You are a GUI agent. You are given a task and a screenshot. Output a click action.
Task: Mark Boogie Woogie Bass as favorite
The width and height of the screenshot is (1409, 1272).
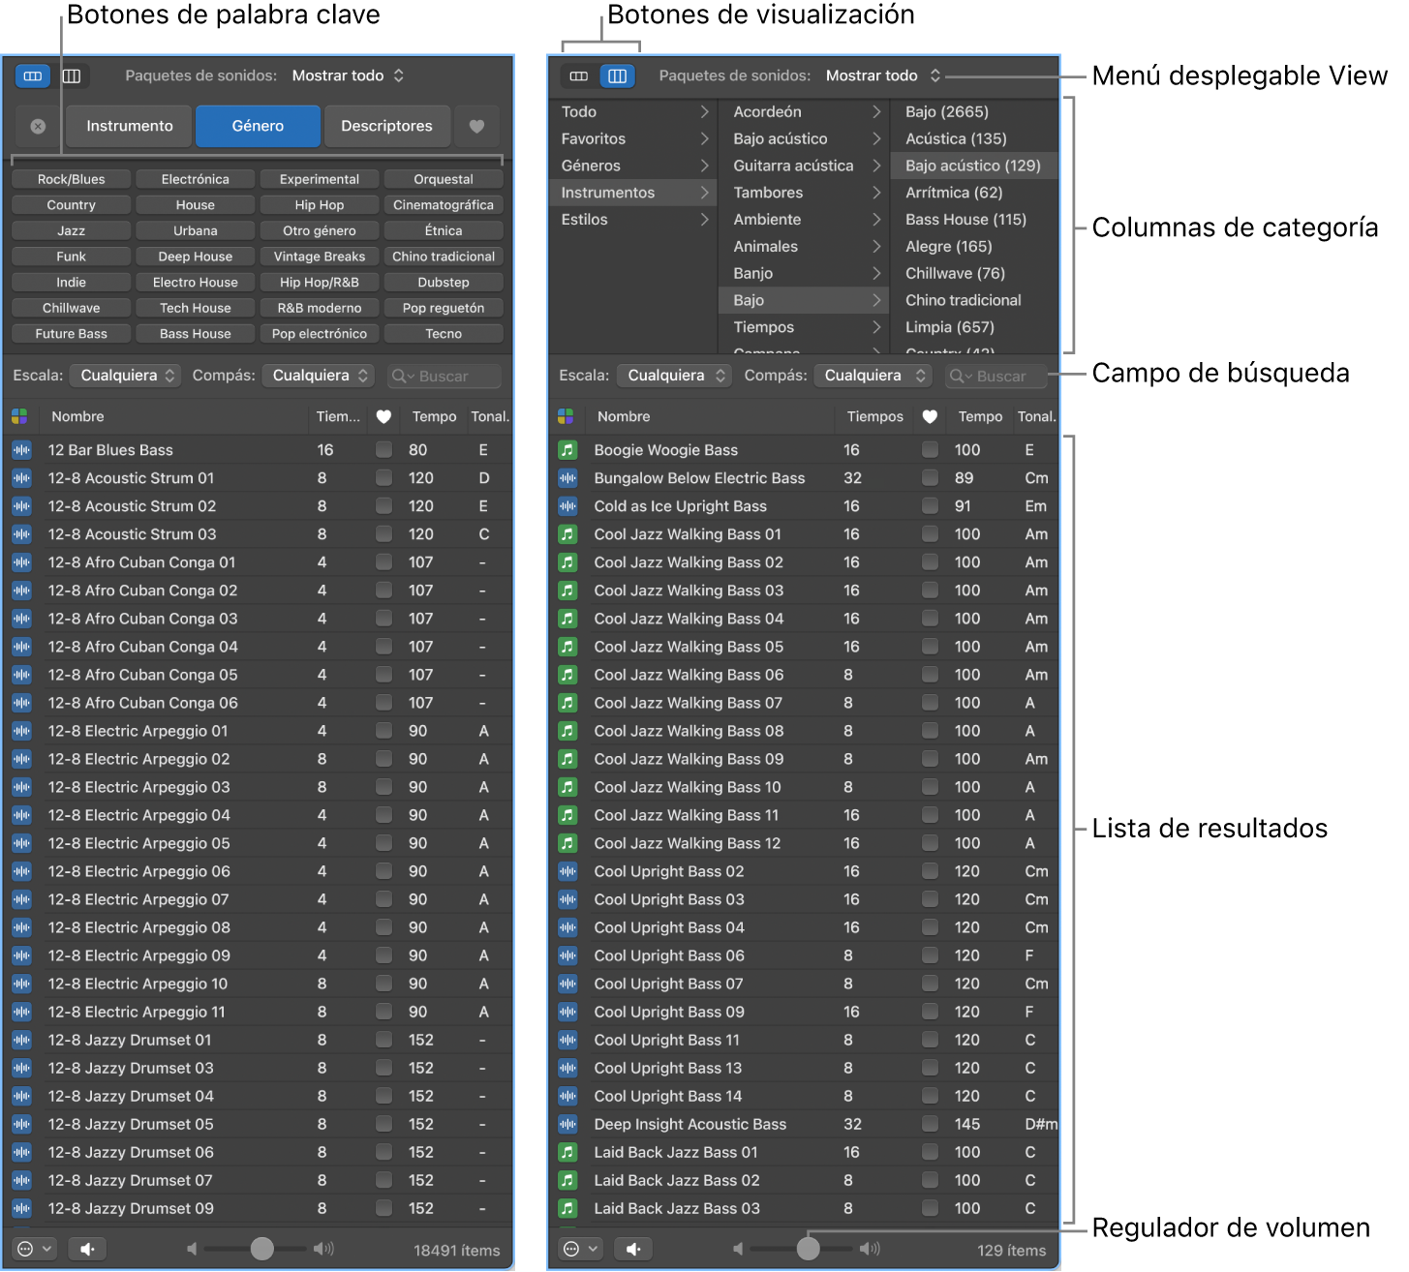click(x=930, y=450)
